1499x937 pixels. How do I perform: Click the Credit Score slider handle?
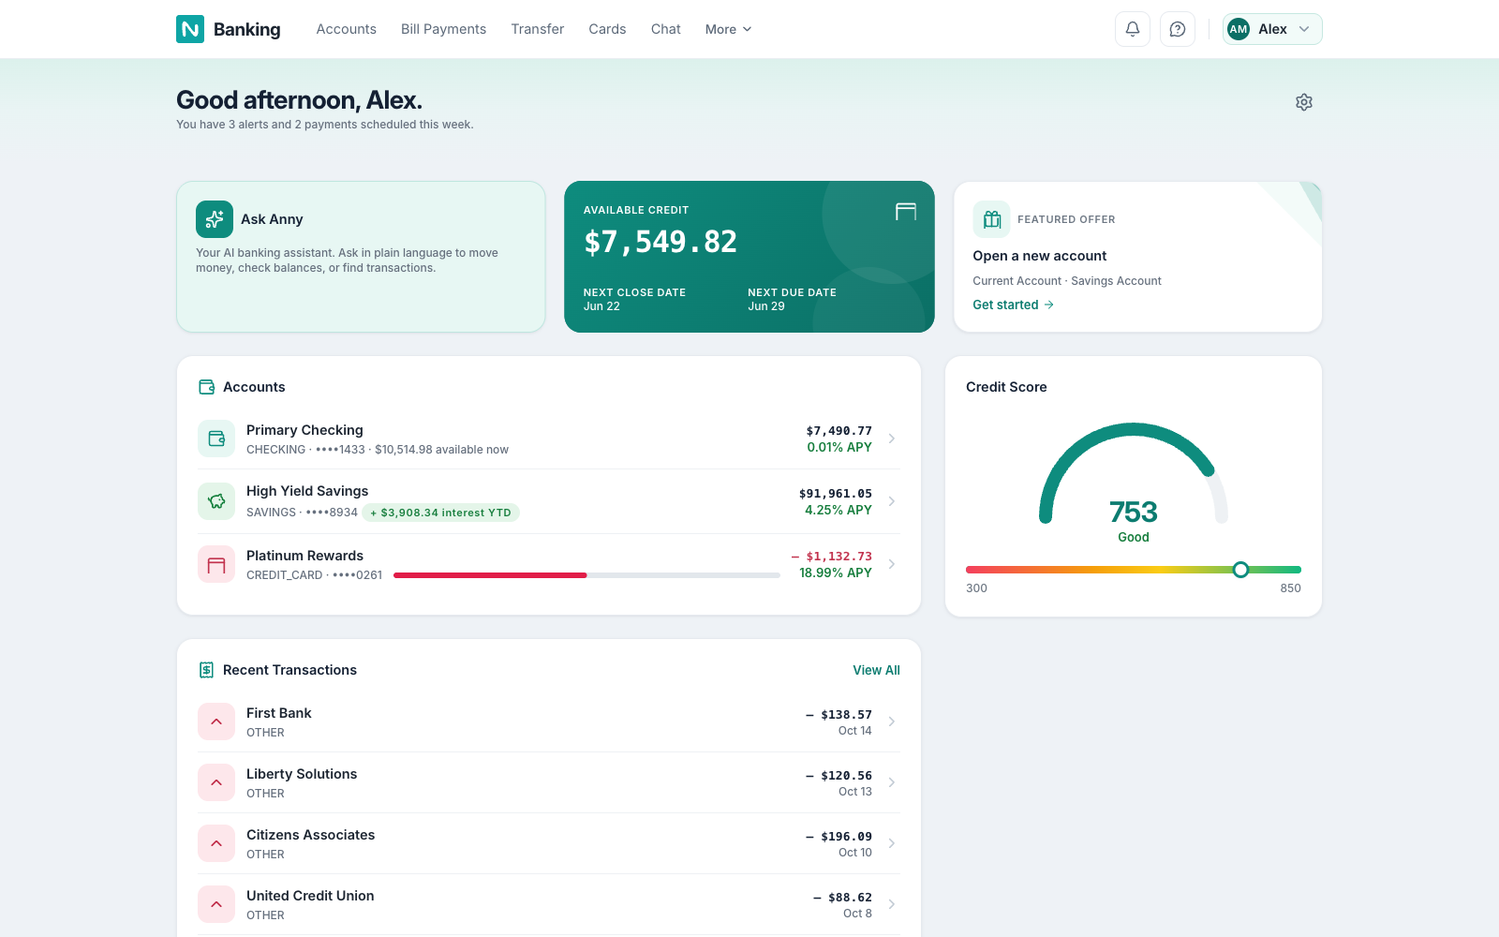1240,570
